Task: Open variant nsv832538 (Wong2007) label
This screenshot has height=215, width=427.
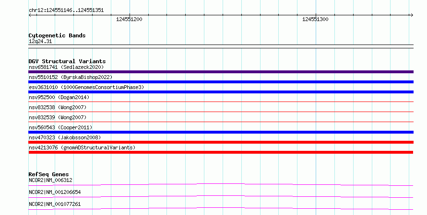Action: pyautogui.click(x=58, y=107)
